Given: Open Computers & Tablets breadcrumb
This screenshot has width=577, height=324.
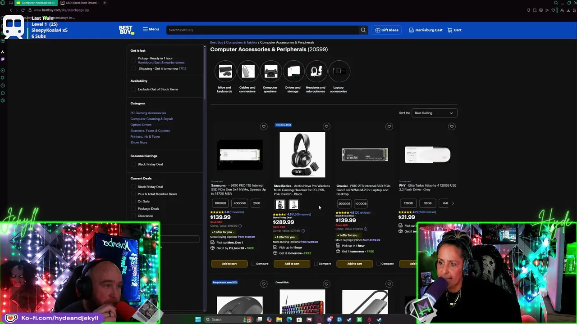Looking at the screenshot, I should point(241,42).
